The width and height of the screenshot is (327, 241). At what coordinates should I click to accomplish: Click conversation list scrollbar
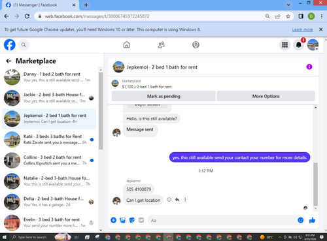click(x=101, y=110)
